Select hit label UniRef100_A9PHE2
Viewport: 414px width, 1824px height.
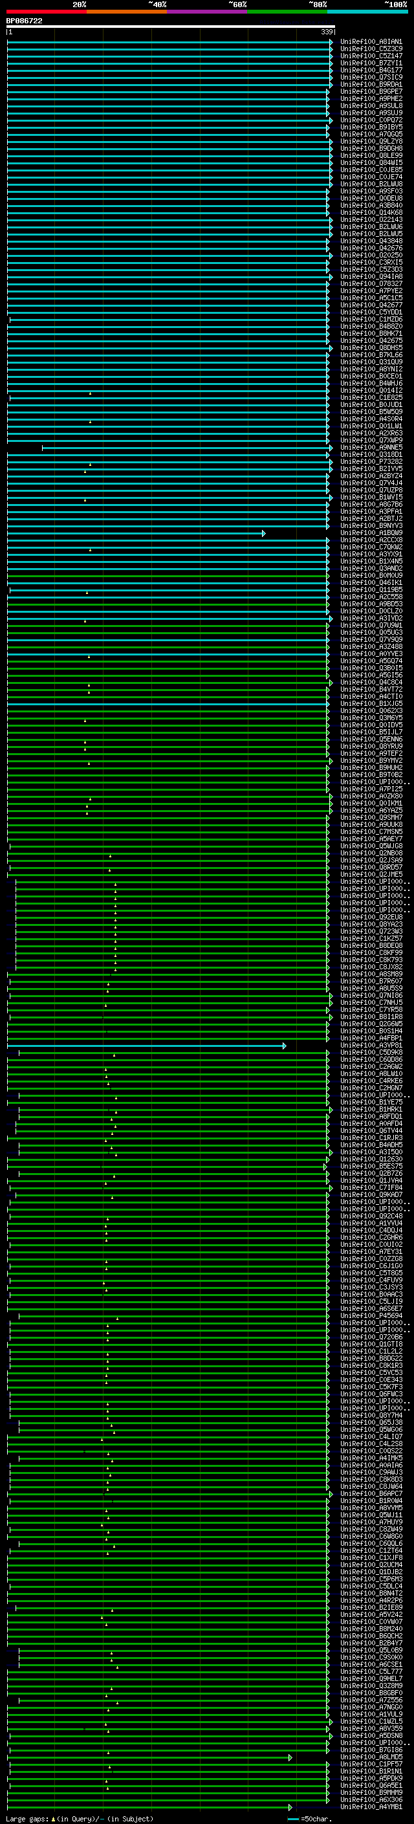coord(371,98)
